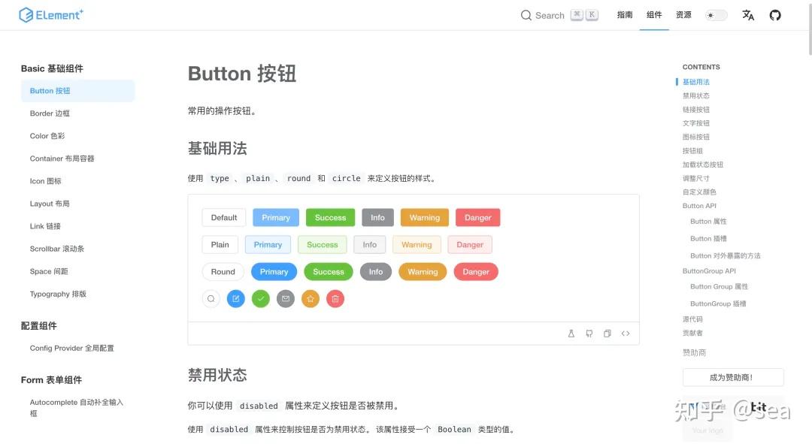Open the language translation menu
This screenshot has height=444, width=812.
[x=748, y=15]
